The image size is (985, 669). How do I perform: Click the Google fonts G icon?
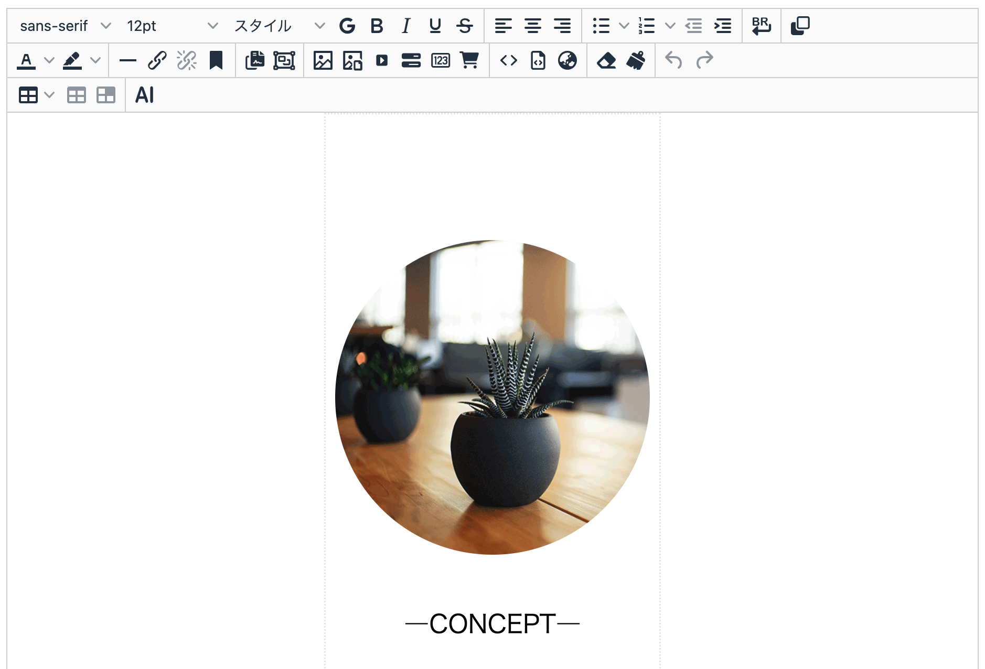tap(347, 26)
